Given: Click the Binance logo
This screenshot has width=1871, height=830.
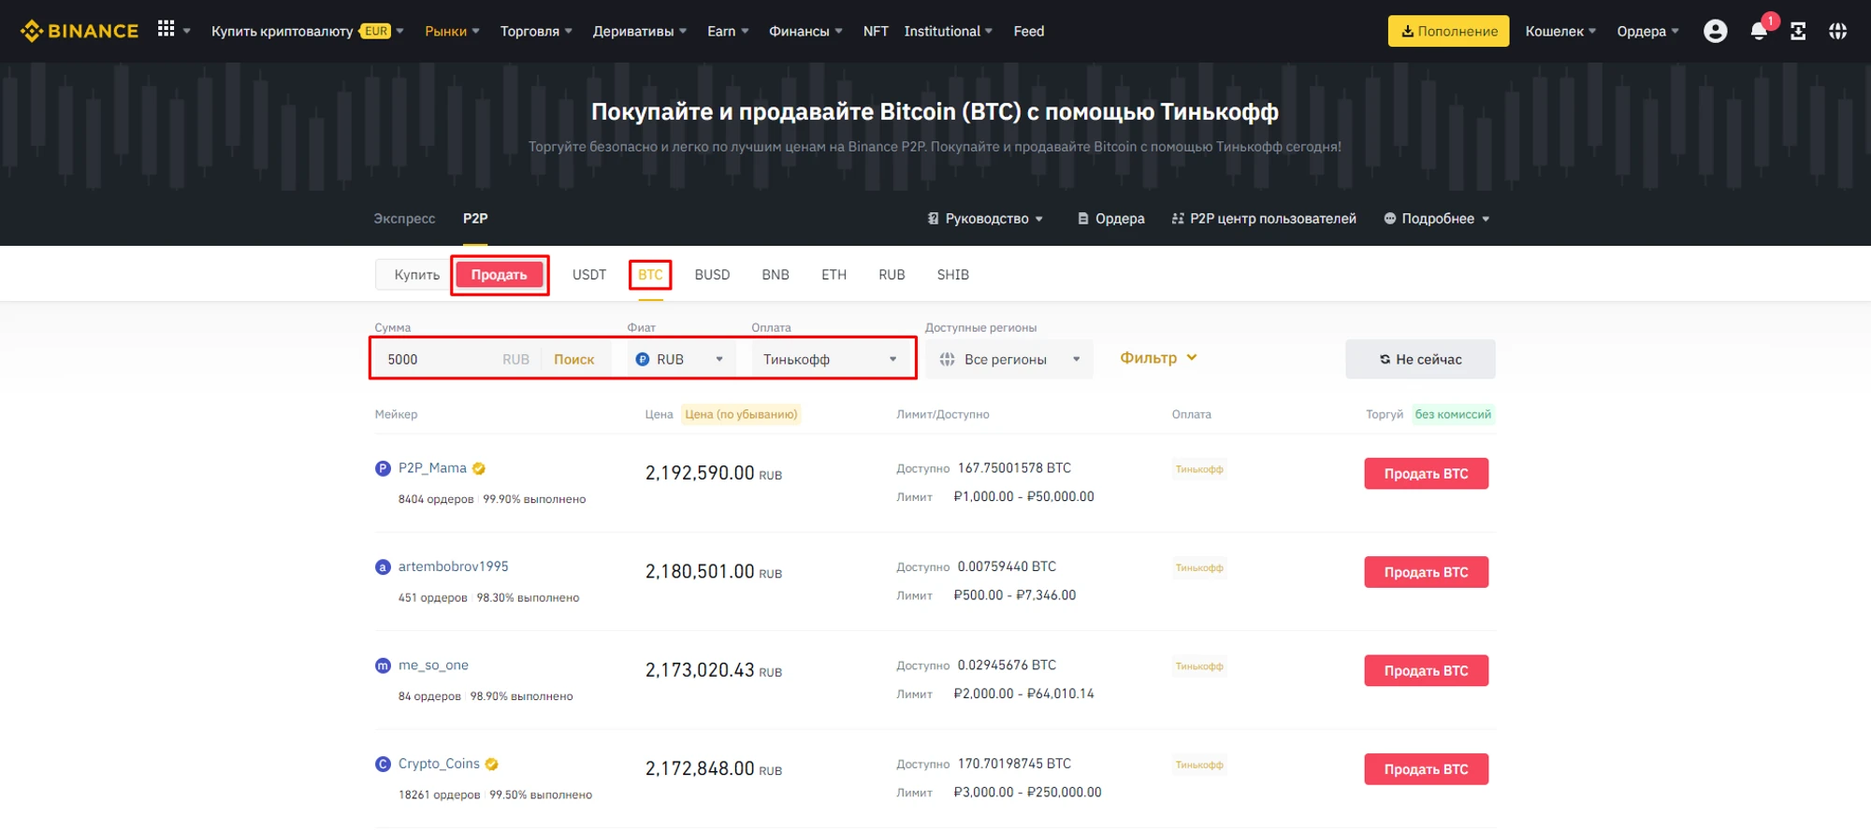Looking at the screenshot, I should pyautogui.click(x=80, y=31).
